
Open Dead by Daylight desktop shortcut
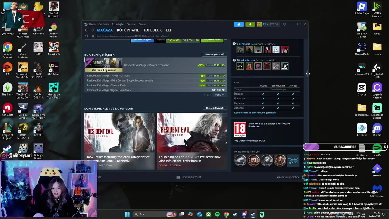(x=23, y=111)
